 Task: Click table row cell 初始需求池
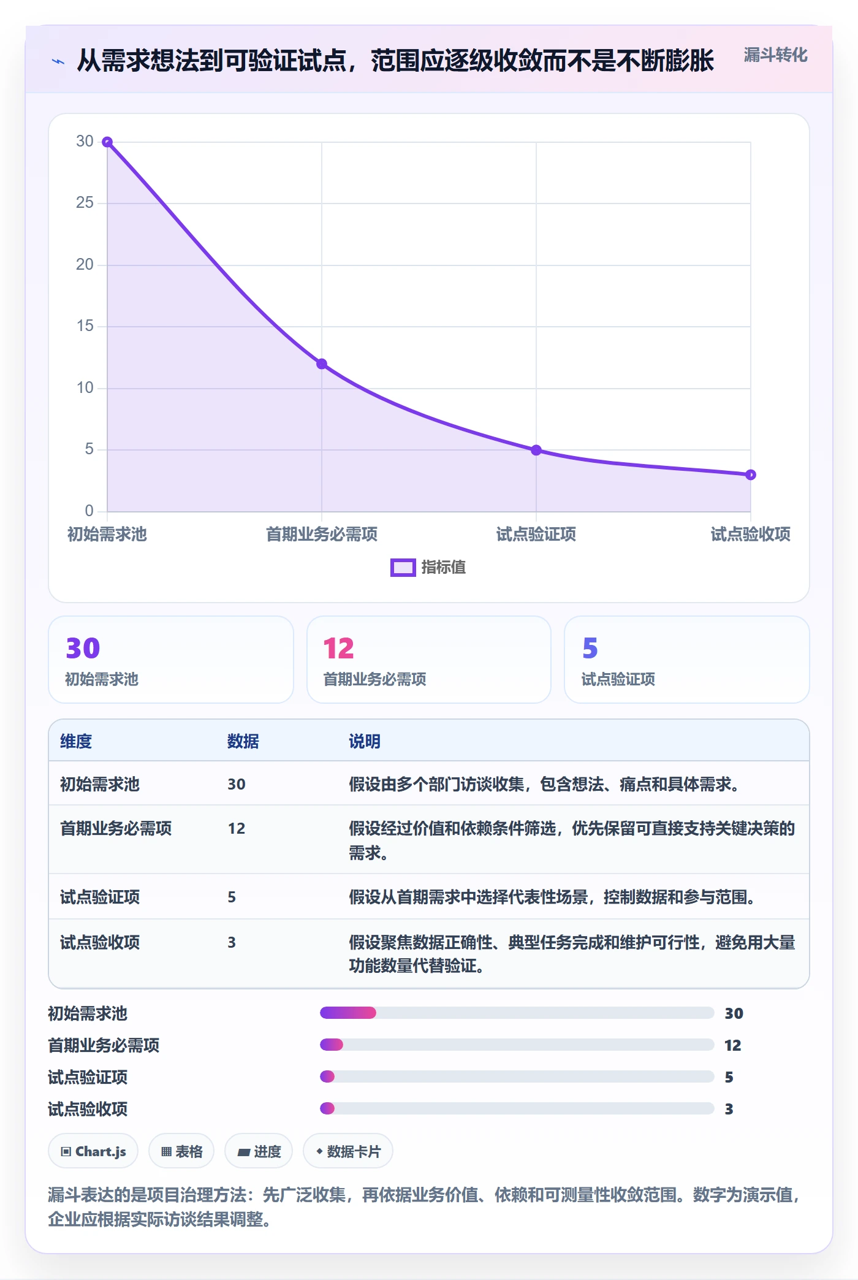100,784
